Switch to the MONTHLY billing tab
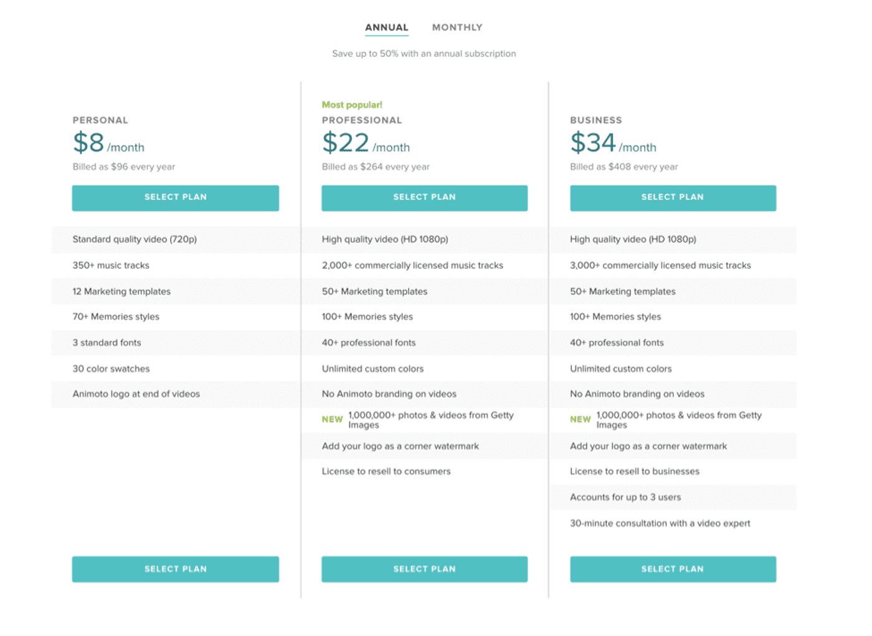 [x=457, y=27]
